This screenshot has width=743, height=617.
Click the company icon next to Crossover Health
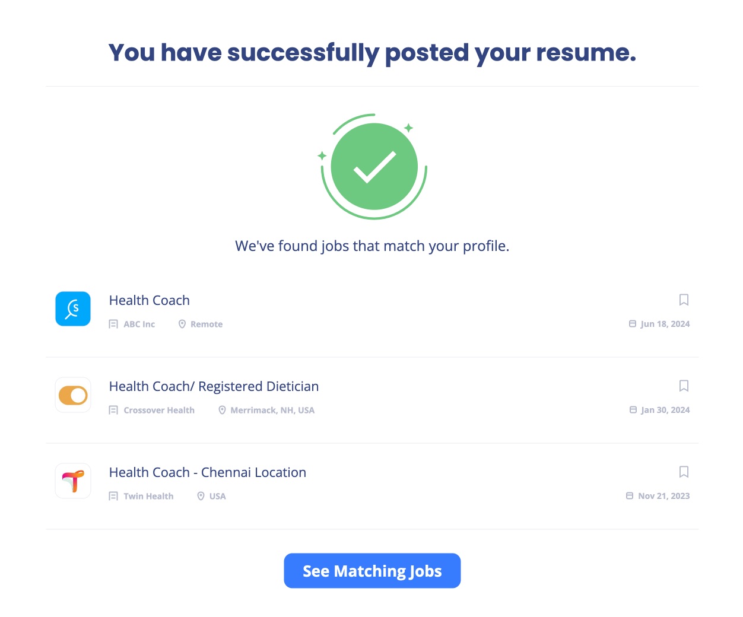113,410
